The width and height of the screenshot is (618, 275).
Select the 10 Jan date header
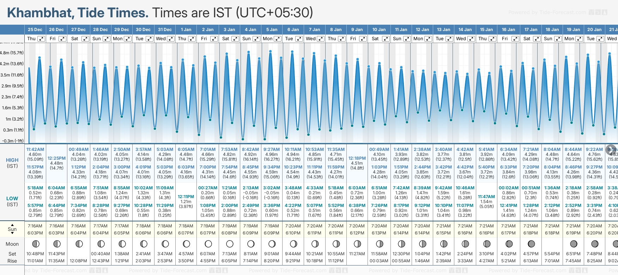click(x=379, y=30)
